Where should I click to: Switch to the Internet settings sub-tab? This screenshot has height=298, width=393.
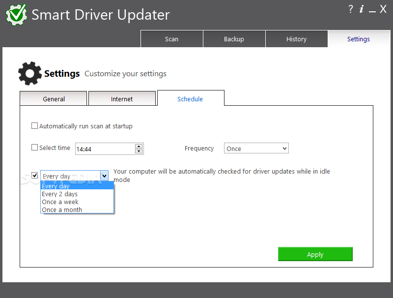[x=122, y=98]
